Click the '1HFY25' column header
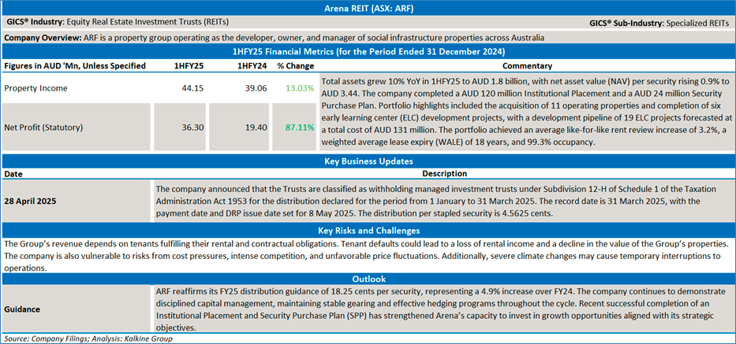The height and width of the screenshot is (344, 736). (x=189, y=66)
